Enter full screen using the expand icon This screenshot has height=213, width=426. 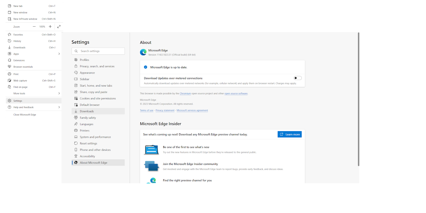(x=59, y=27)
